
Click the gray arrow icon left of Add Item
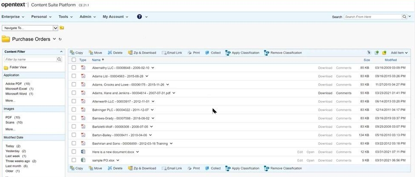pyautogui.click(x=369, y=53)
